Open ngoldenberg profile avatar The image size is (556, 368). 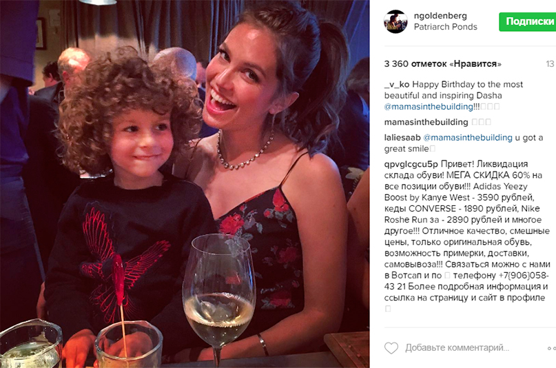tap(395, 21)
